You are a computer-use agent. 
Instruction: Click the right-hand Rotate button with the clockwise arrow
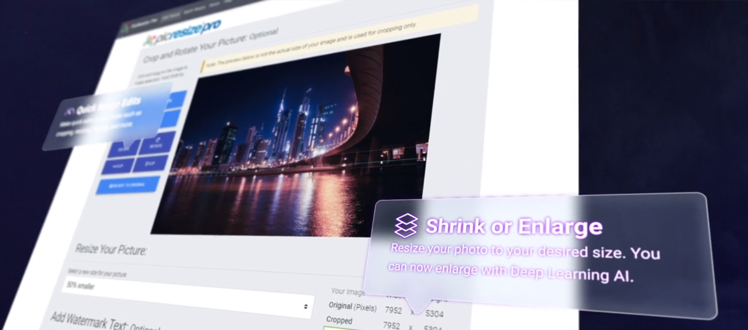(x=158, y=142)
